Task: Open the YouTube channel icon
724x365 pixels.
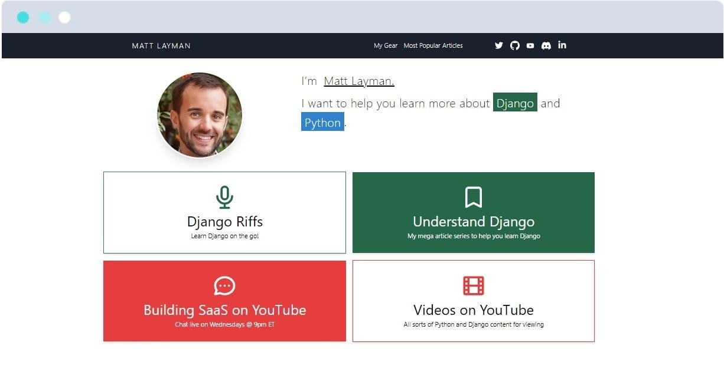Action: [x=530, y=45]
